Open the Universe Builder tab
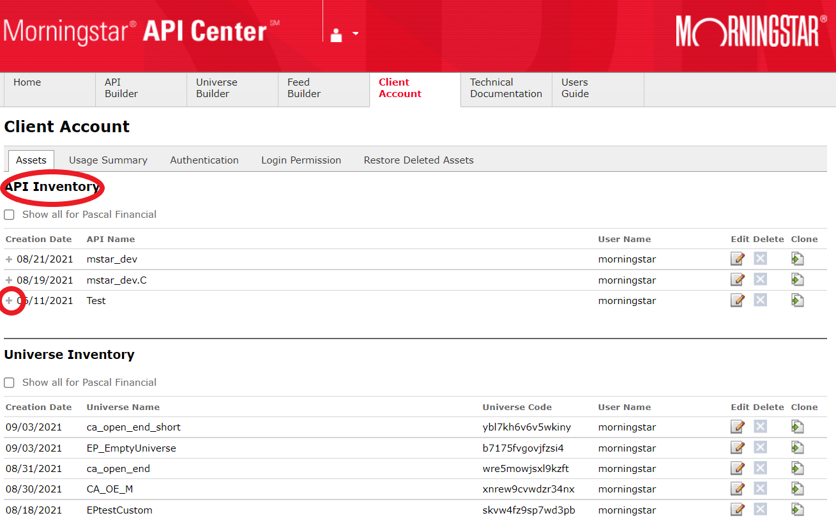836x518 pixels. 232,89
